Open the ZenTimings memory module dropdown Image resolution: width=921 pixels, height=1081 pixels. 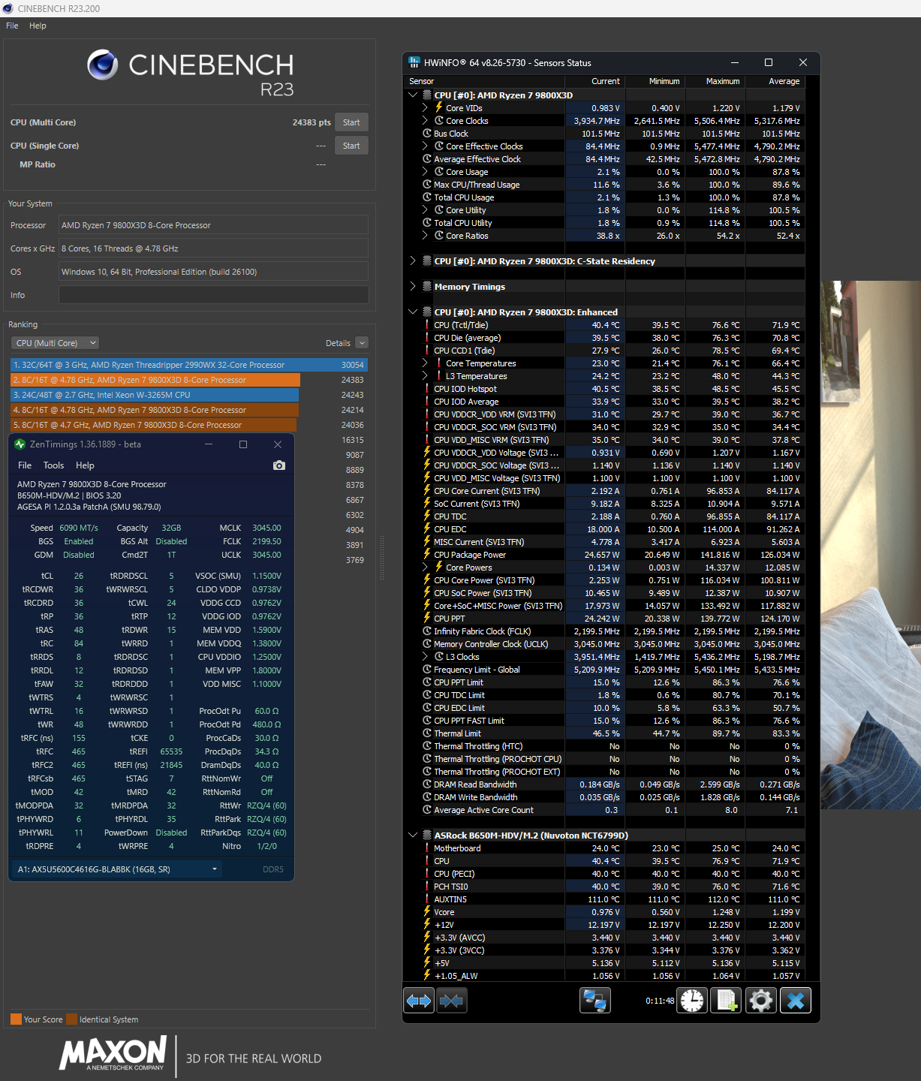(118, 869)
